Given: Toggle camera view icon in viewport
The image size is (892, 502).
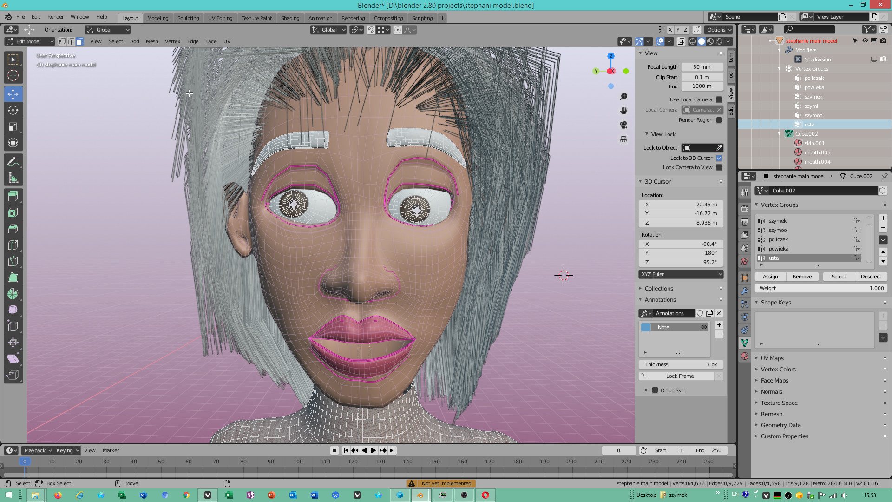Looking at the screenshot, I should pos(623,125).
